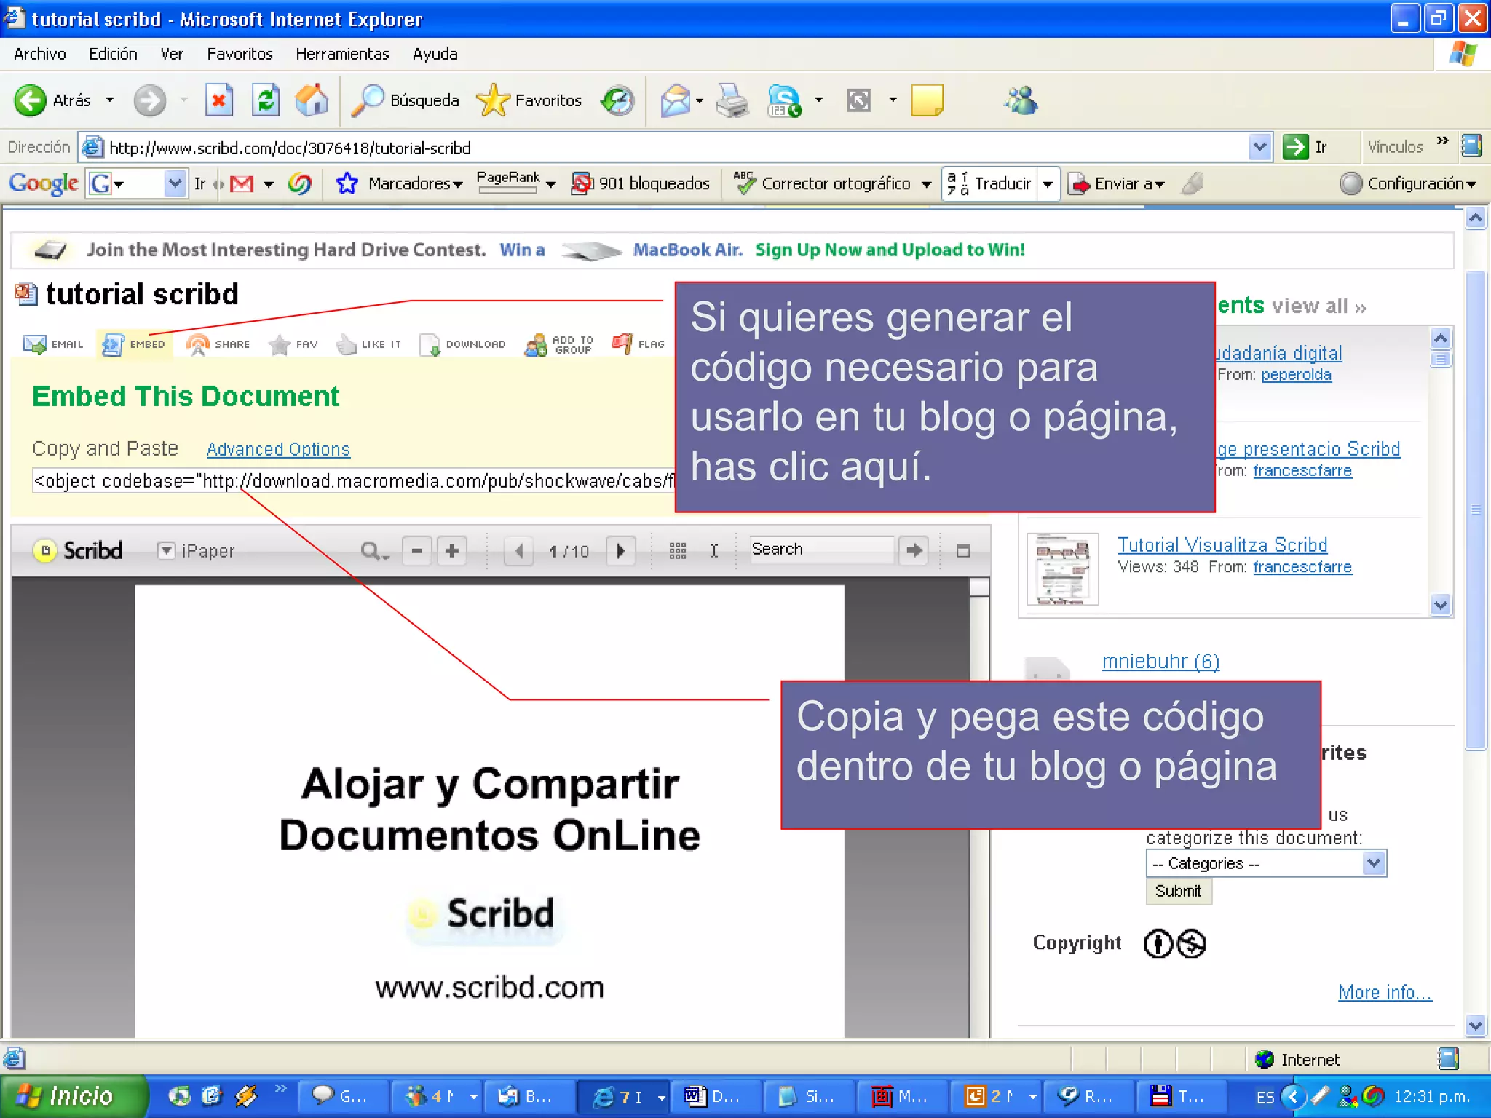Click the embed code text field
The image size is (1491, 1118).
pos(354,481)
